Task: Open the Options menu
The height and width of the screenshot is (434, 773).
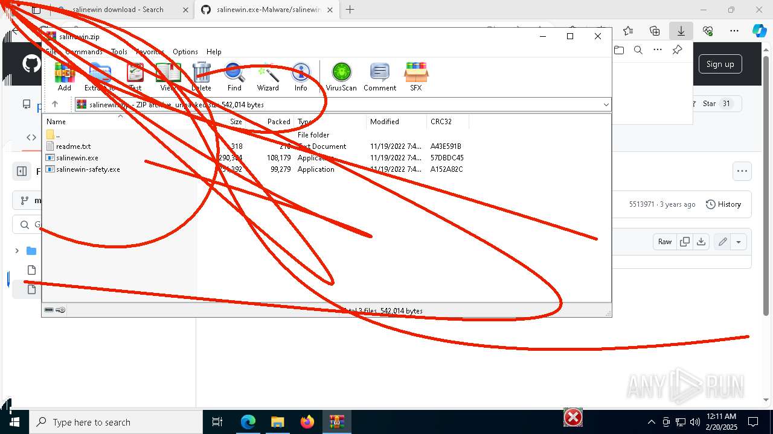Action: click(185, 52)
